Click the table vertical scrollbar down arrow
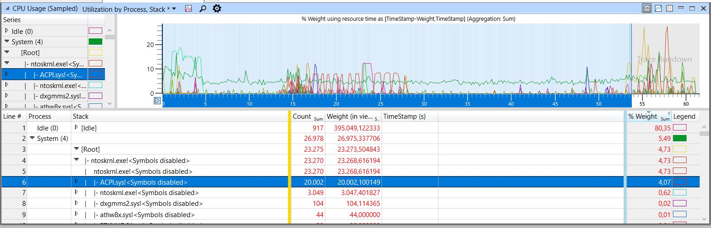The image size is (711, 228). (x=704, y=219)
